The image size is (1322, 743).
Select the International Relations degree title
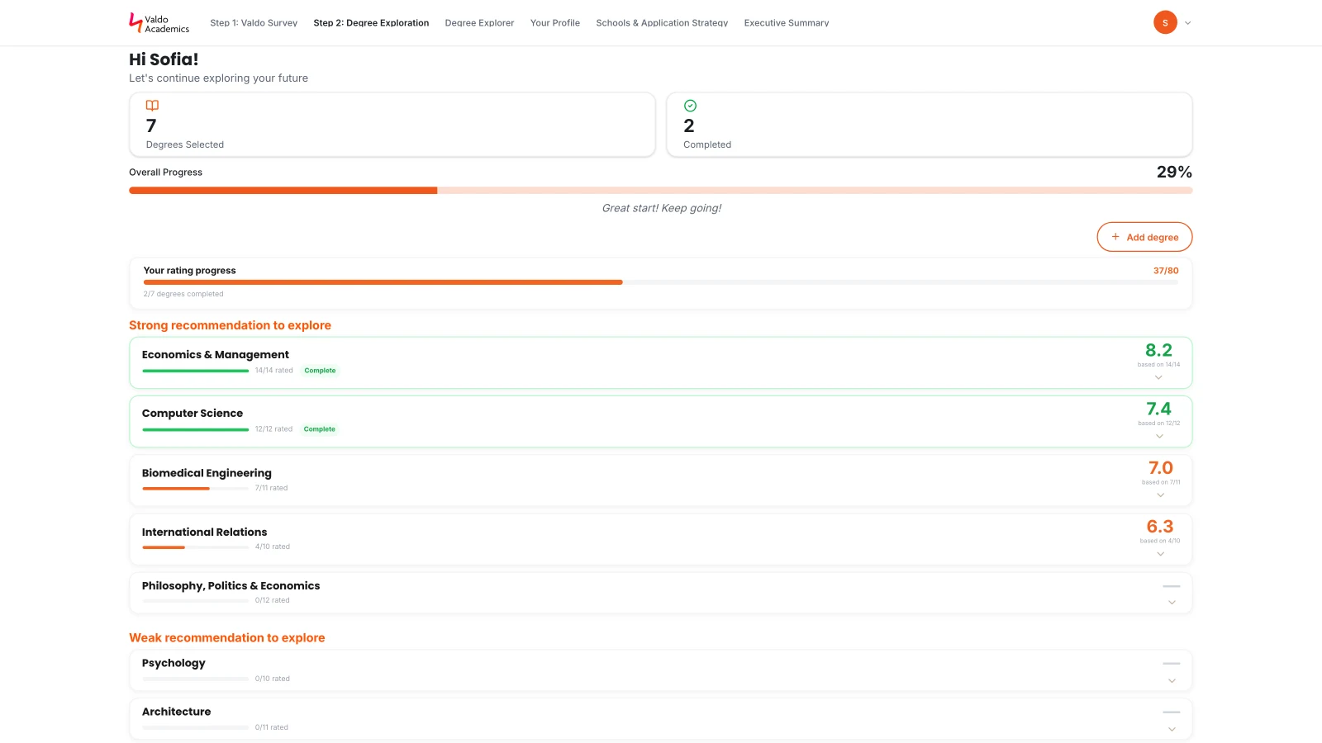point(204,532)
